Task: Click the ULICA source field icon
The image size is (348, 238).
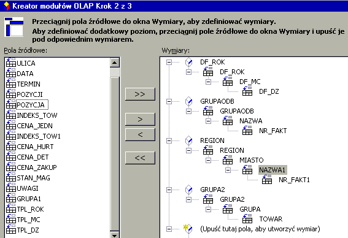Action: pos(10,63)
